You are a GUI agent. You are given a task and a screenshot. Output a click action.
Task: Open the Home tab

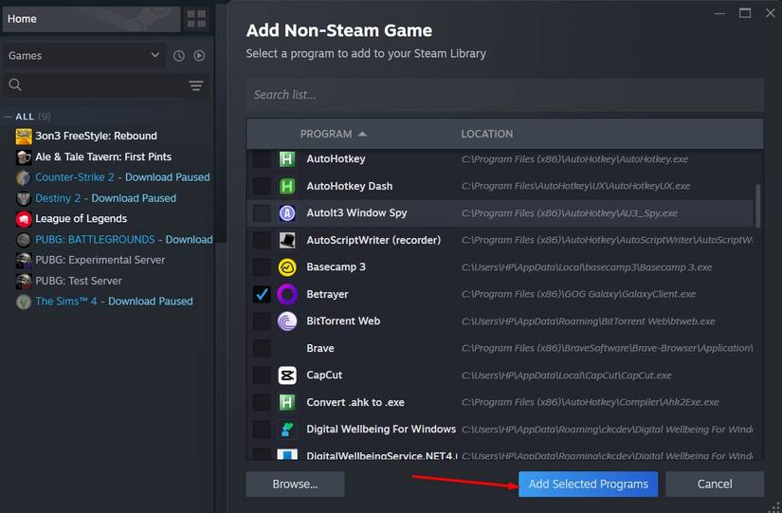(x=91, y=19)
